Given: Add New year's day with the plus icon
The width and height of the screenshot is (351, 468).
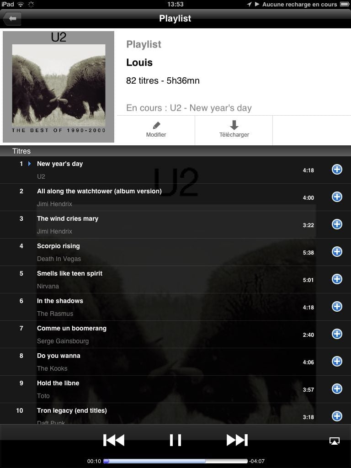Looking at the screenshot, I should 337,170.
